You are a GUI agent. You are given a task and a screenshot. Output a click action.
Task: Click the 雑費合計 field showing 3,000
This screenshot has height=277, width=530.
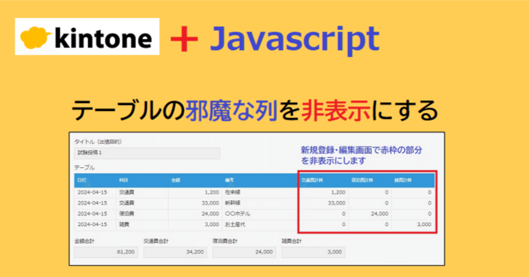pyautogui.click(x=313, y=252)
